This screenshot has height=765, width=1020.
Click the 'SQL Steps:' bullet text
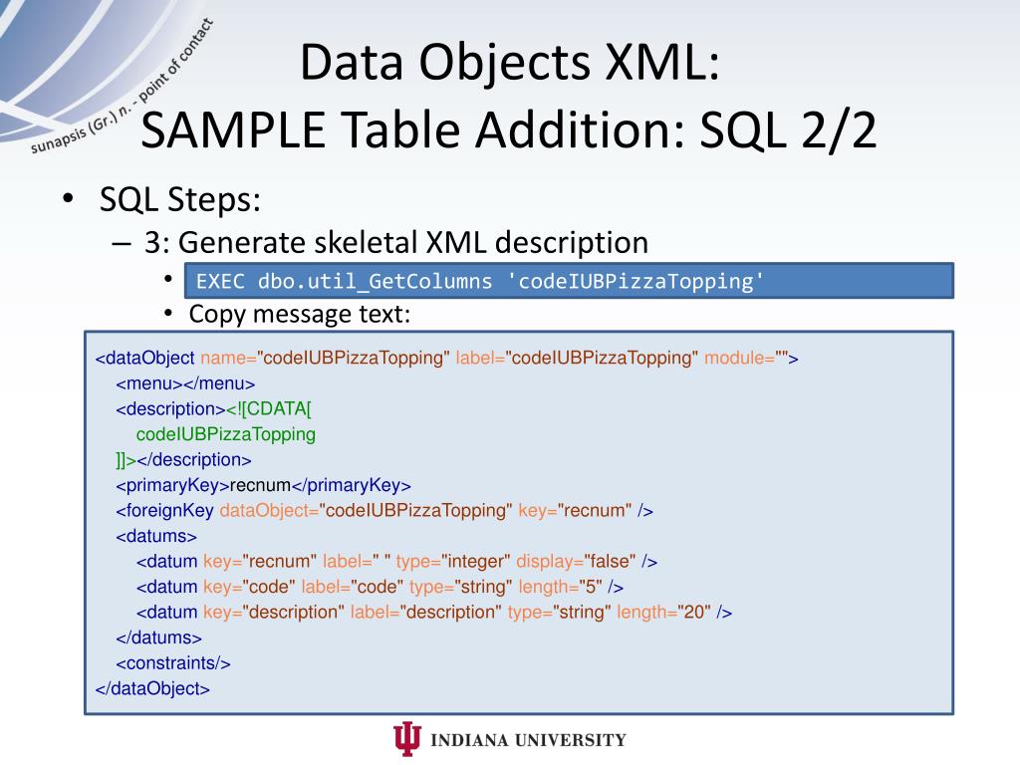click(x=179, y=199)
